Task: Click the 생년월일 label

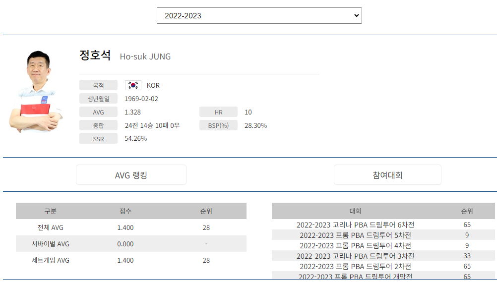Action: tap(98, 99)
